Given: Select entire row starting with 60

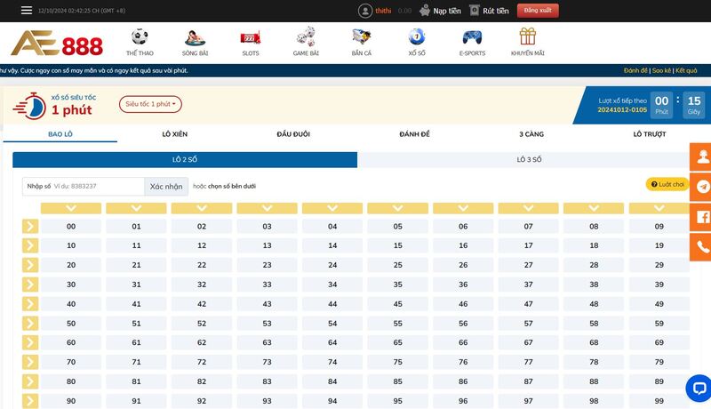Looking at the screenshot, I should click(30, 342).
